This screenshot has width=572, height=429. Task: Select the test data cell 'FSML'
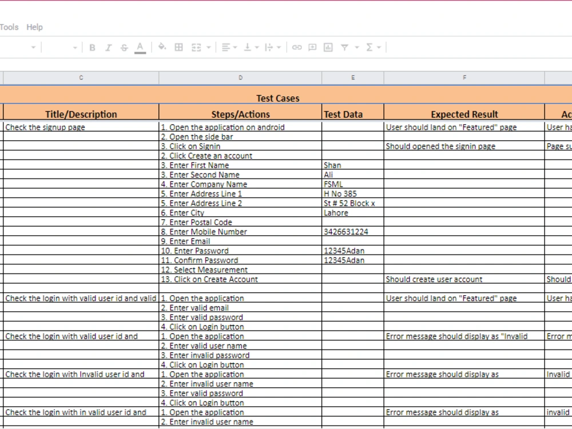click(353, 184)
